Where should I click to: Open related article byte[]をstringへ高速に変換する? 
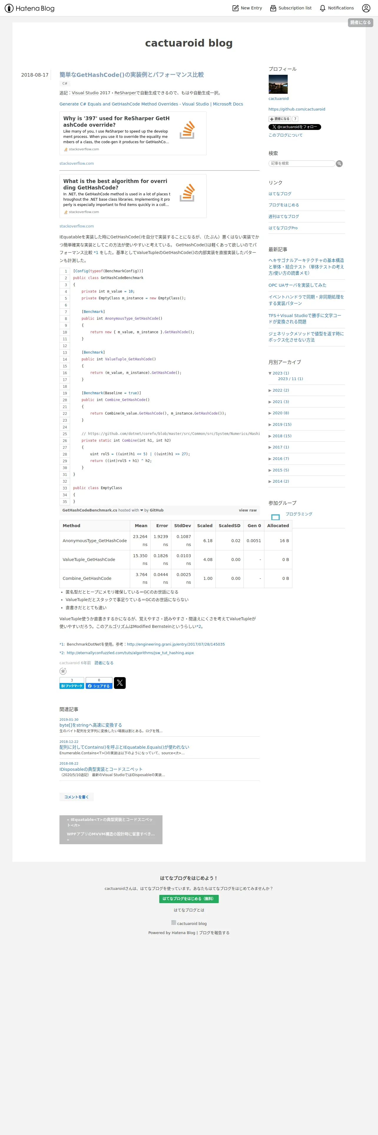91,725
